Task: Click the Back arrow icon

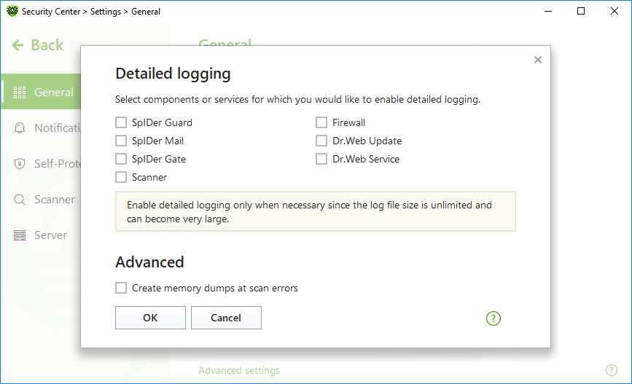Action: click(17, 45)
